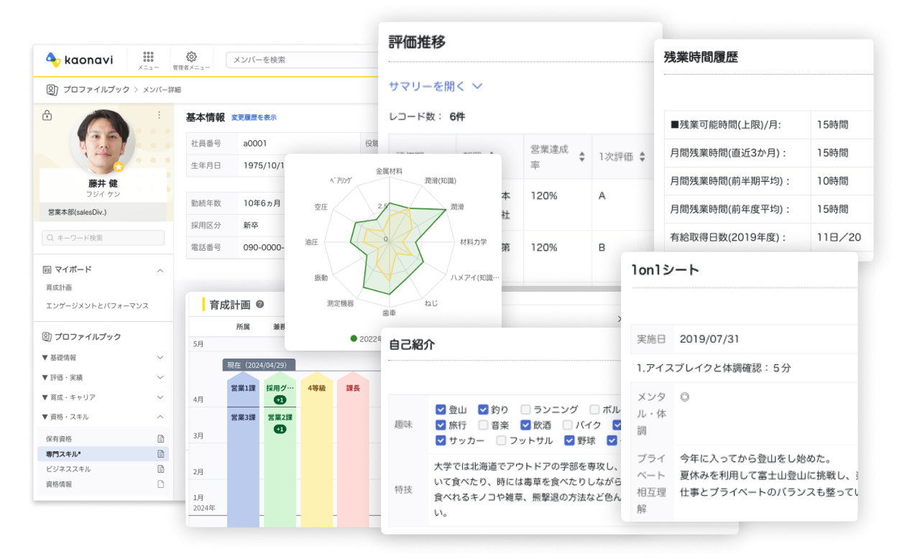The width and height of the screenshot is (920, 559).
Task: Click the 新卒 hiring category value
Action: (x=251, y=225)
